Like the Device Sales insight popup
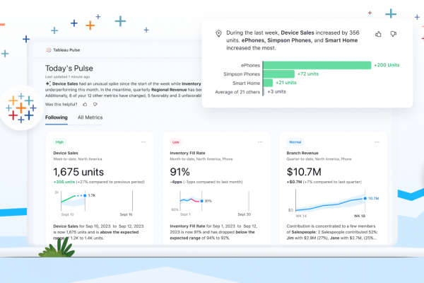Screen dimensions: 424x283 click(378, 34)
